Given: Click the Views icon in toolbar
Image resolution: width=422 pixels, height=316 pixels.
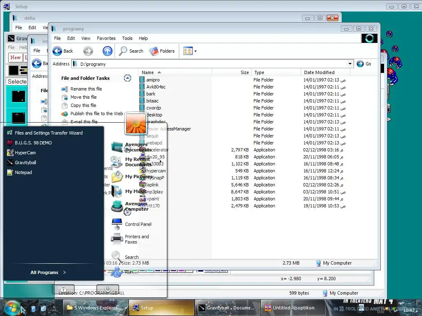Looking at the screenshot, I should [x=188, y=51].
